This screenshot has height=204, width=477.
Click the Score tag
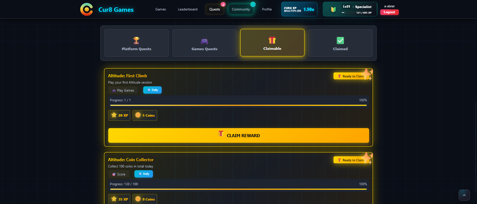(x=119, y=174)
